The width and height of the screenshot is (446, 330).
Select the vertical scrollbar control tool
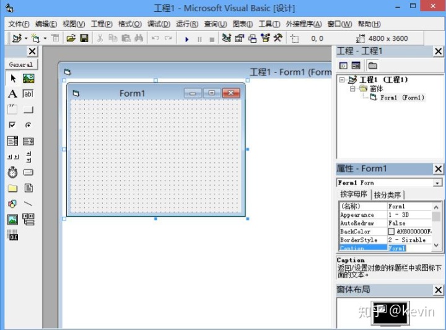(28, 157)
